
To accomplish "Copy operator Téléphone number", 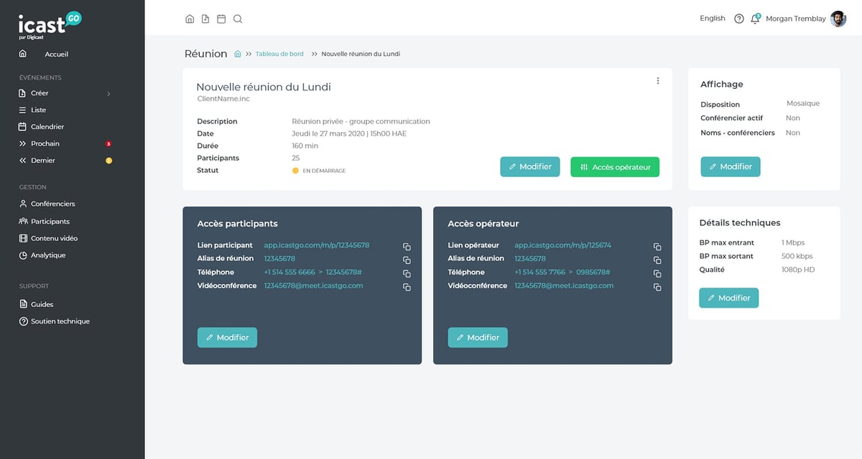I will coord(657,273).
